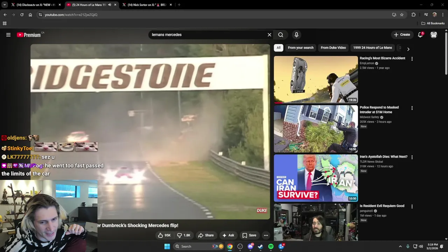Save video to a playlist
Image resolution: width=448 pixels, height=252 pixels.
(x=249, y=235)
